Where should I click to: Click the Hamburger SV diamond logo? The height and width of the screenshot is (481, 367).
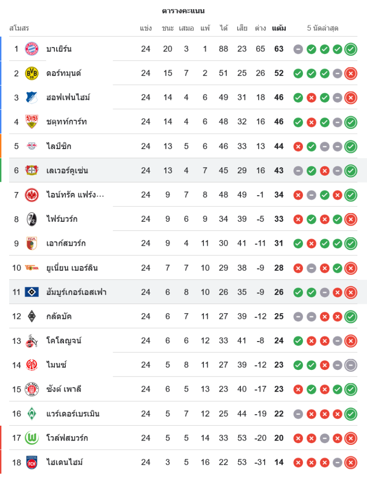32,292
